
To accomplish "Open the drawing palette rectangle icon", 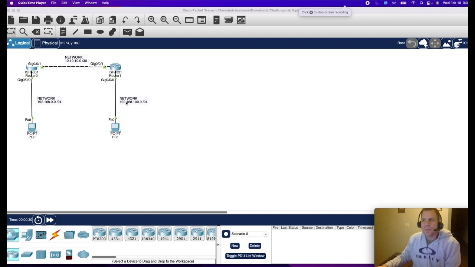I will [189, 20].
